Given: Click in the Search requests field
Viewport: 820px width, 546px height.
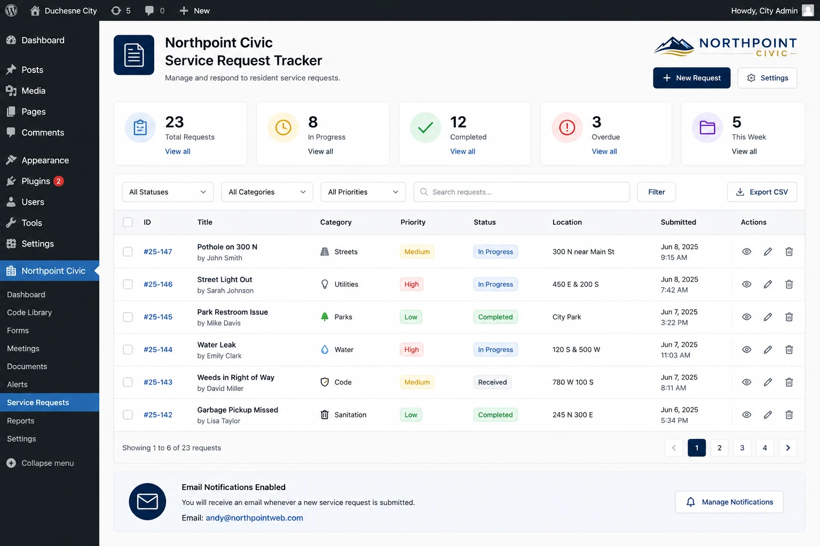Looking at the screenshot, I should pyautogui.click(x=522, y=192).
